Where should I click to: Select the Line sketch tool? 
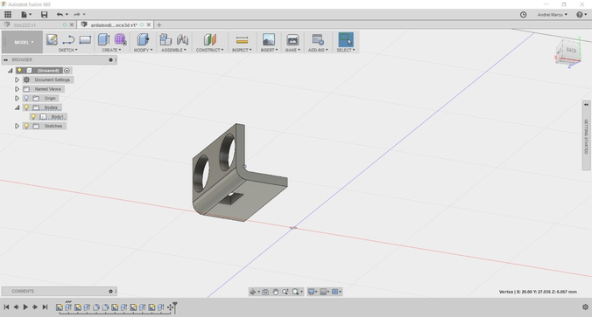68,39
